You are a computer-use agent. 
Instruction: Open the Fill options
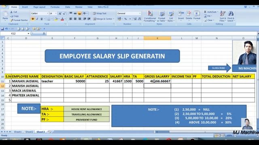pos(208,16)
